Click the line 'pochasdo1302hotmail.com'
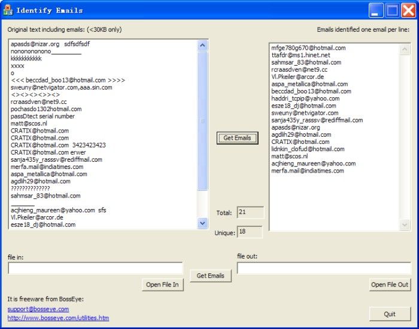419x329 pixels. tap(46, 109)
